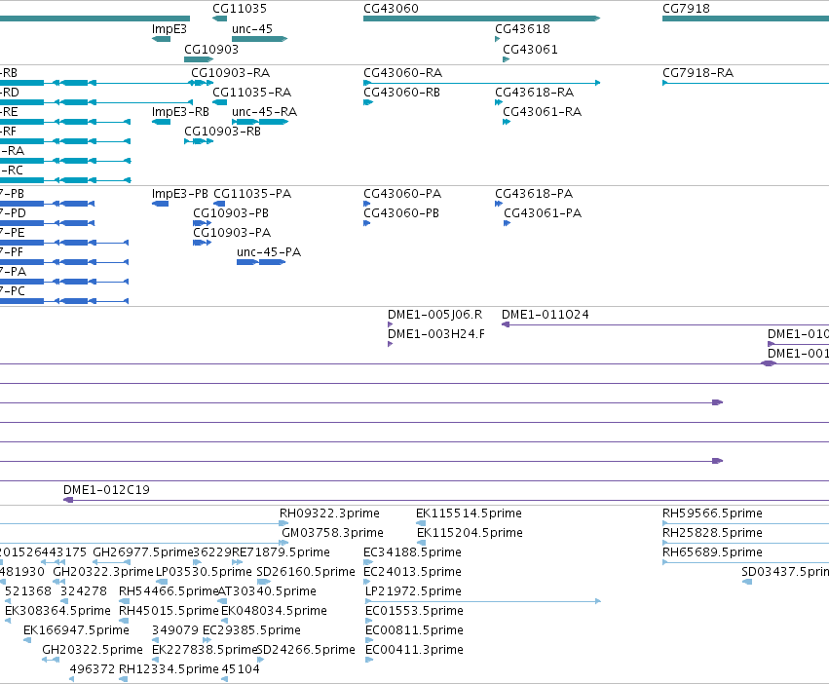This screenshot has height=684, width=829.
Task: Select the RH12334.5prime EST label
Action: tap(169, 669)
